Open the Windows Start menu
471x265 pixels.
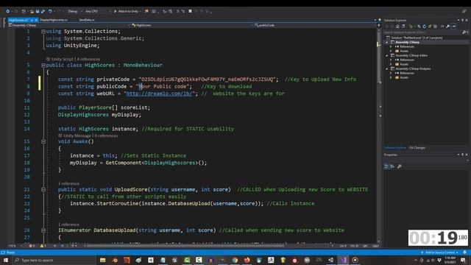(5, 260)
